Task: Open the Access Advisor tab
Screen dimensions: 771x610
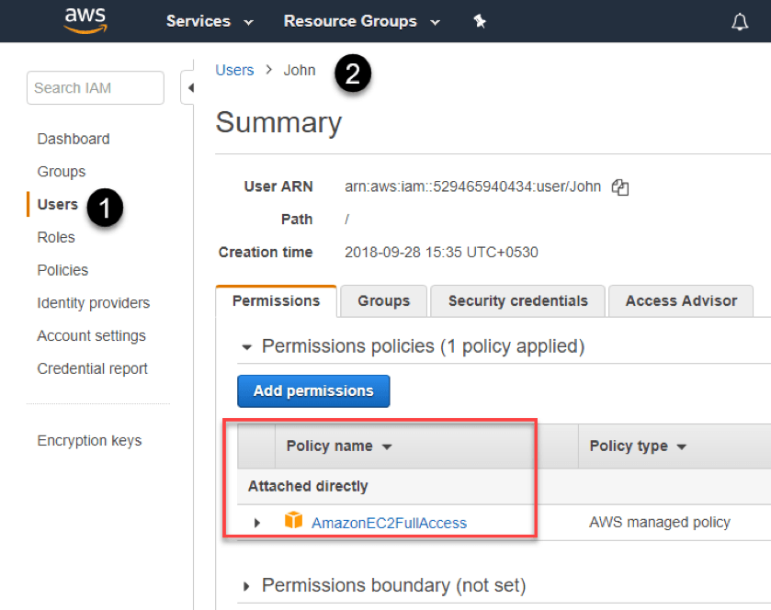Action: pos(681,301)
